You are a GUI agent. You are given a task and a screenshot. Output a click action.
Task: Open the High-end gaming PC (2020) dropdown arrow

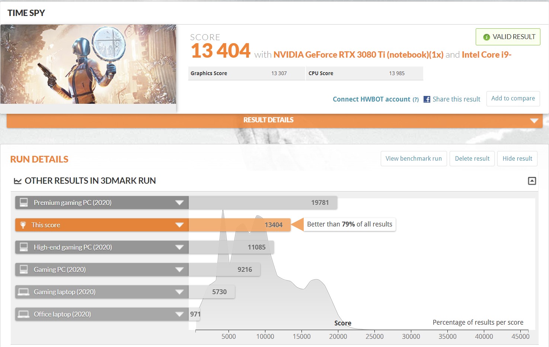click(x=179, y=247)
